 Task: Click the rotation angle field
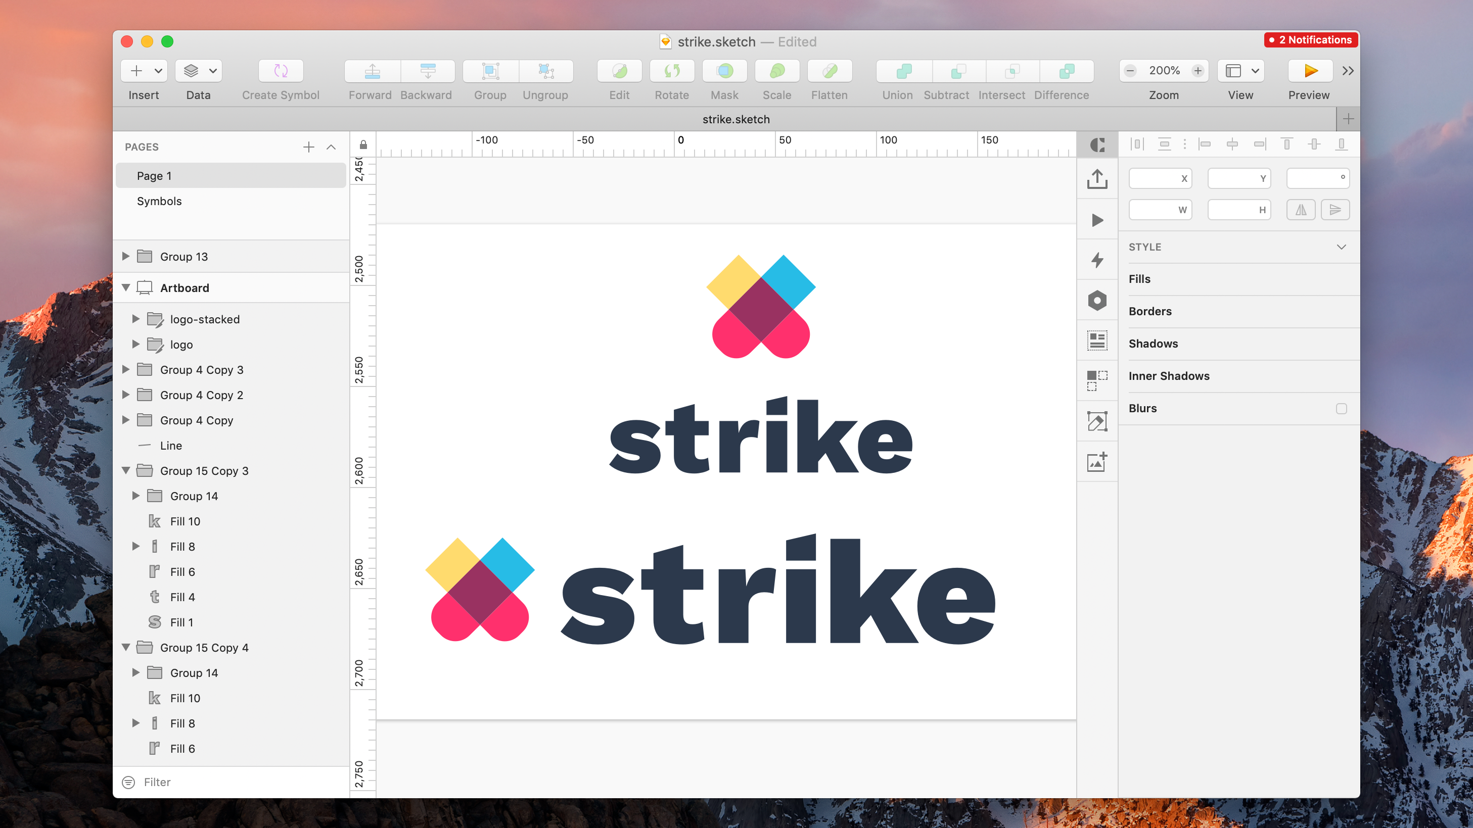pyautogui.click(x=1317, y=178)
